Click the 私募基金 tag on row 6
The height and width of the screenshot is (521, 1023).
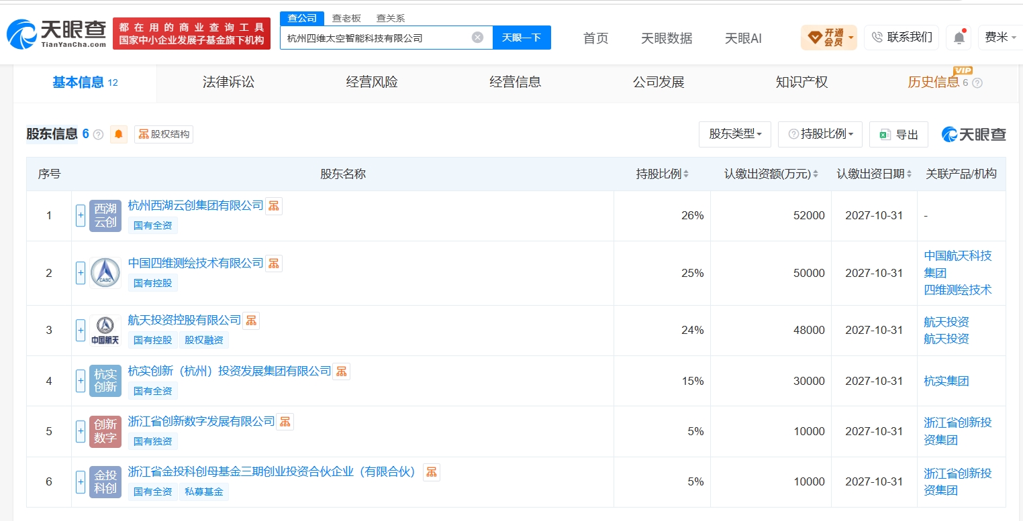tap(203, 491)
